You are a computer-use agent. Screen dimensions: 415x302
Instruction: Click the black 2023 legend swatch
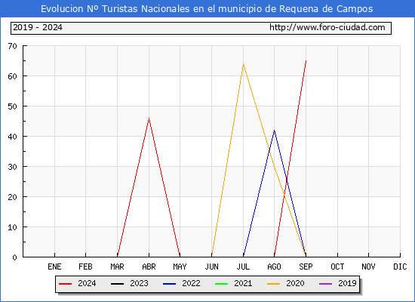(117, 284)
